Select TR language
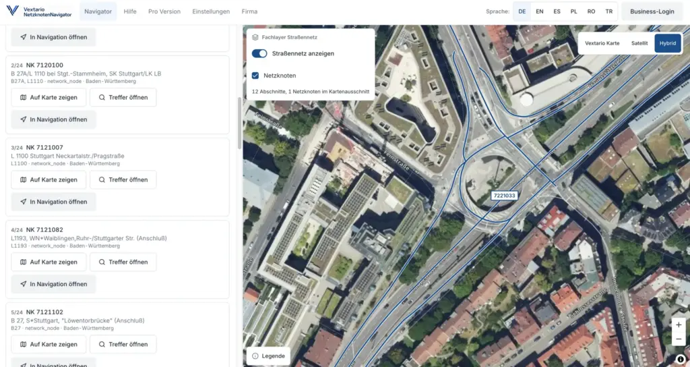 [608, 11]
